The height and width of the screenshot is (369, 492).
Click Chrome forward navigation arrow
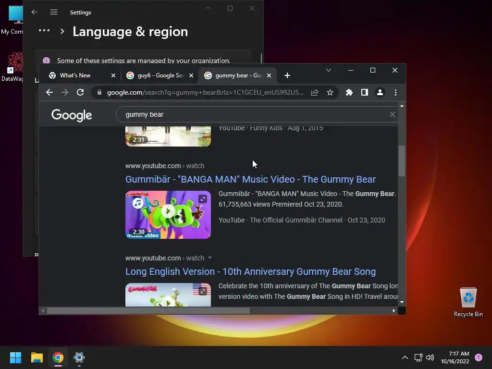tap(65, 92)
